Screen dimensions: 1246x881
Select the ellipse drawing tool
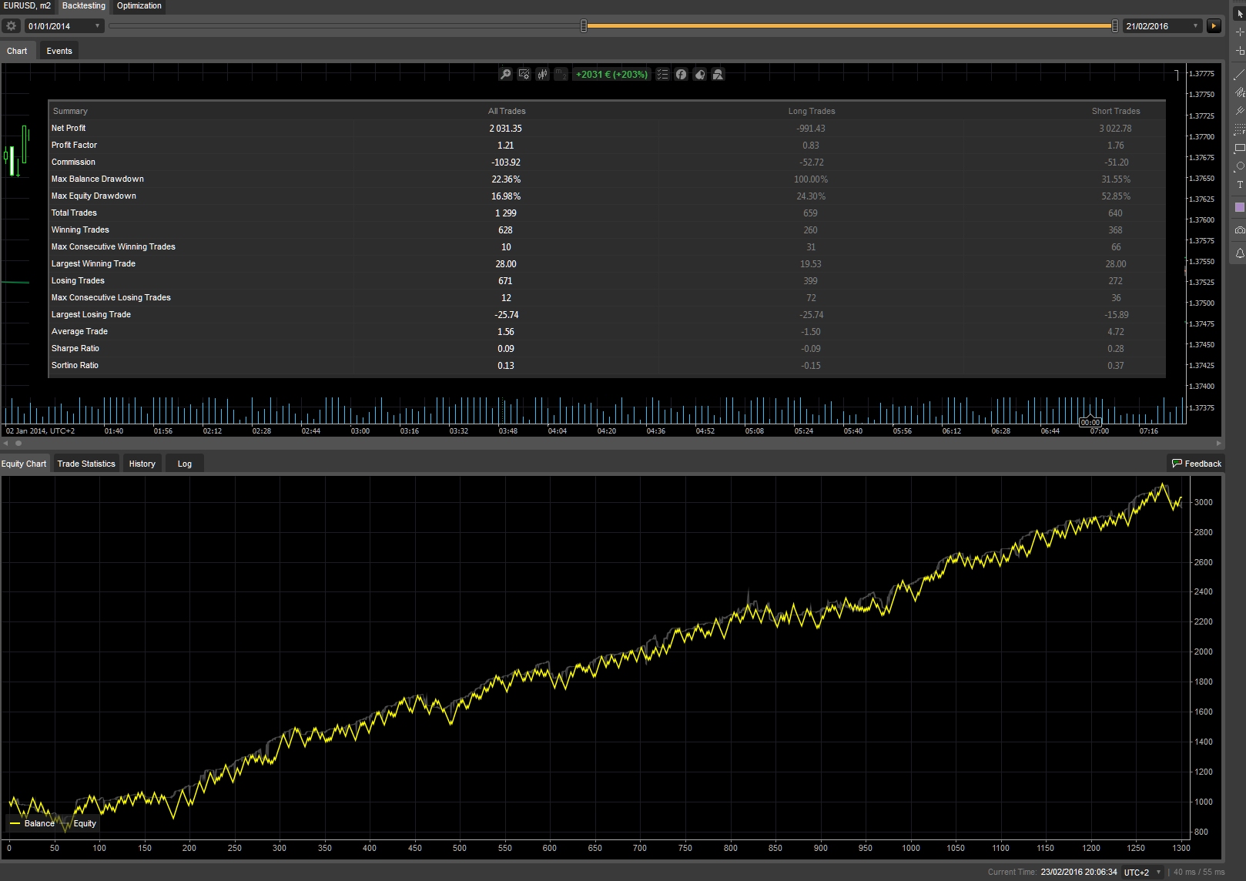click(x=1239, y=166)
